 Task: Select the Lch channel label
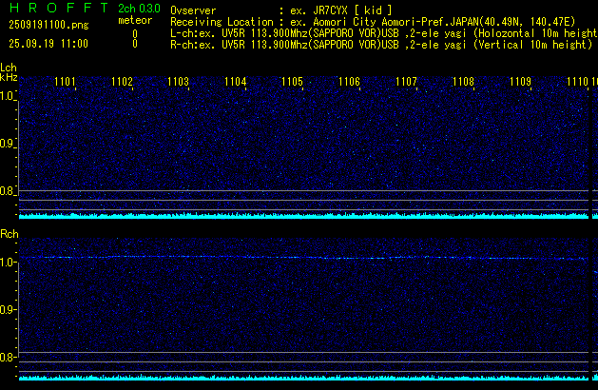click(x=9, y=68)
